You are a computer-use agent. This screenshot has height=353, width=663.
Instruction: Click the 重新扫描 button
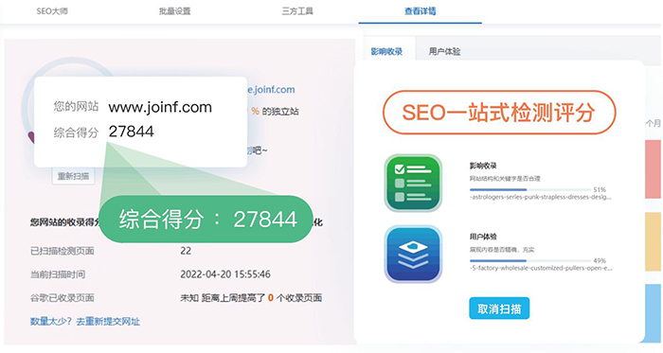[x=73, y=176]
